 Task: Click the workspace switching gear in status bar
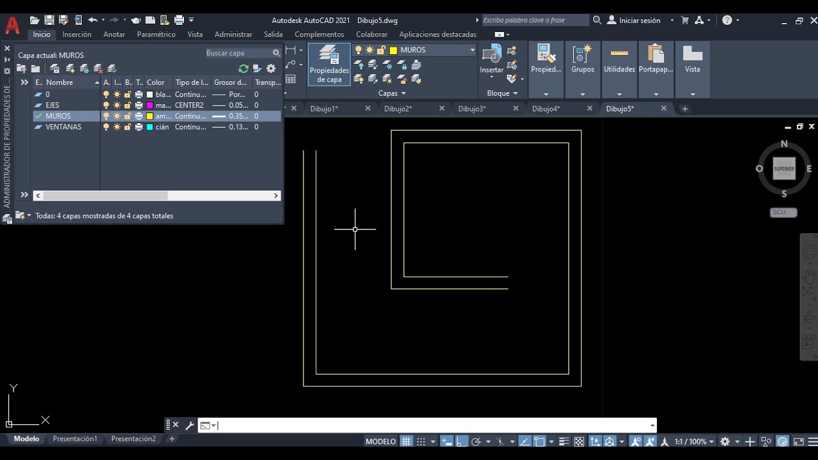click(x=725, y=441)
